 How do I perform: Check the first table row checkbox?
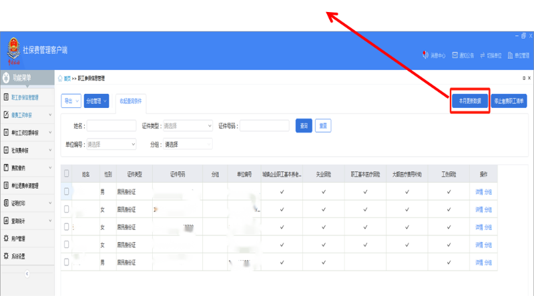coord(66,191)
